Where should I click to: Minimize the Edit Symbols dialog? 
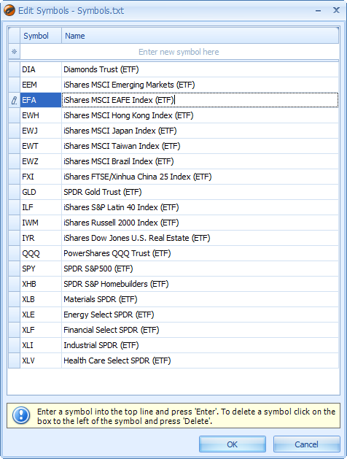click(319, 11)
